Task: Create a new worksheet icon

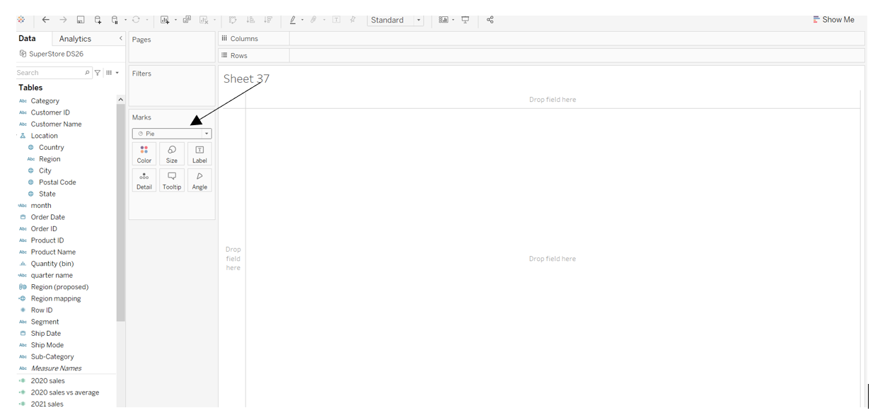Action: tap(165, 20)
